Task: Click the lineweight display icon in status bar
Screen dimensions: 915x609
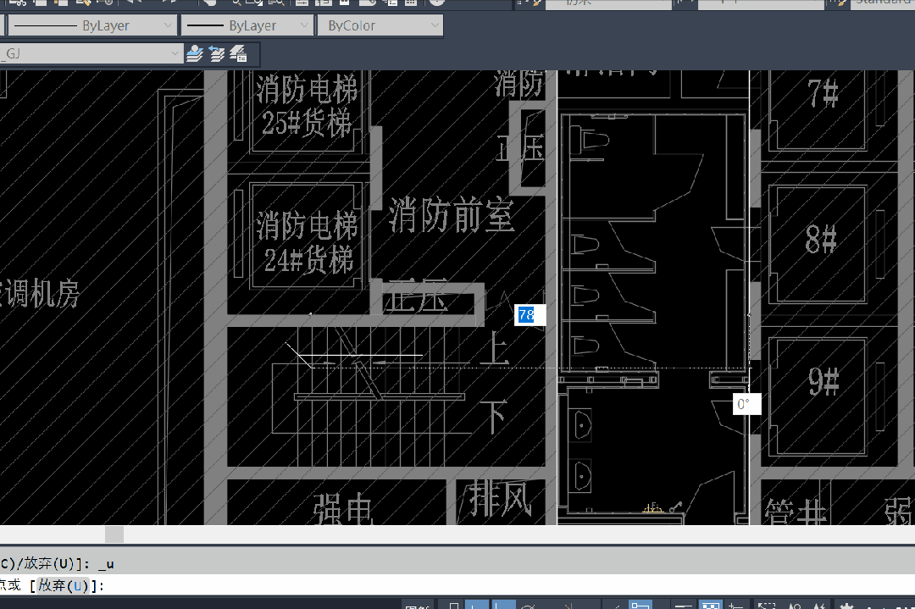Action: pyautogui.click(x=684, y=606)
